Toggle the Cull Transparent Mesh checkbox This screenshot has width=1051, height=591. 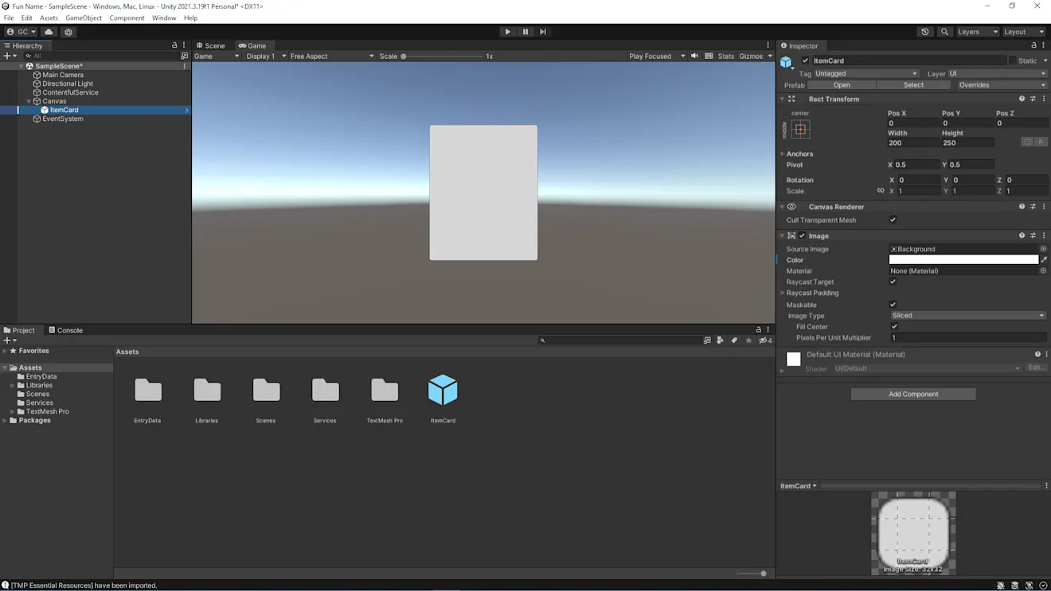pos(893,220)
